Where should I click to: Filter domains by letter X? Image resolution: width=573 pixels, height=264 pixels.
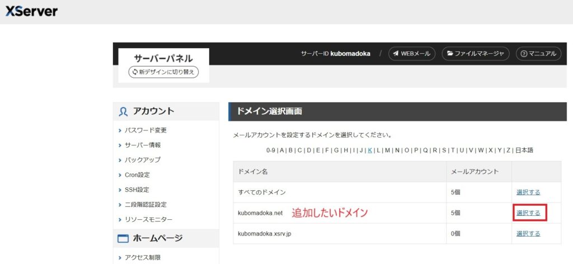pos(490,150)
